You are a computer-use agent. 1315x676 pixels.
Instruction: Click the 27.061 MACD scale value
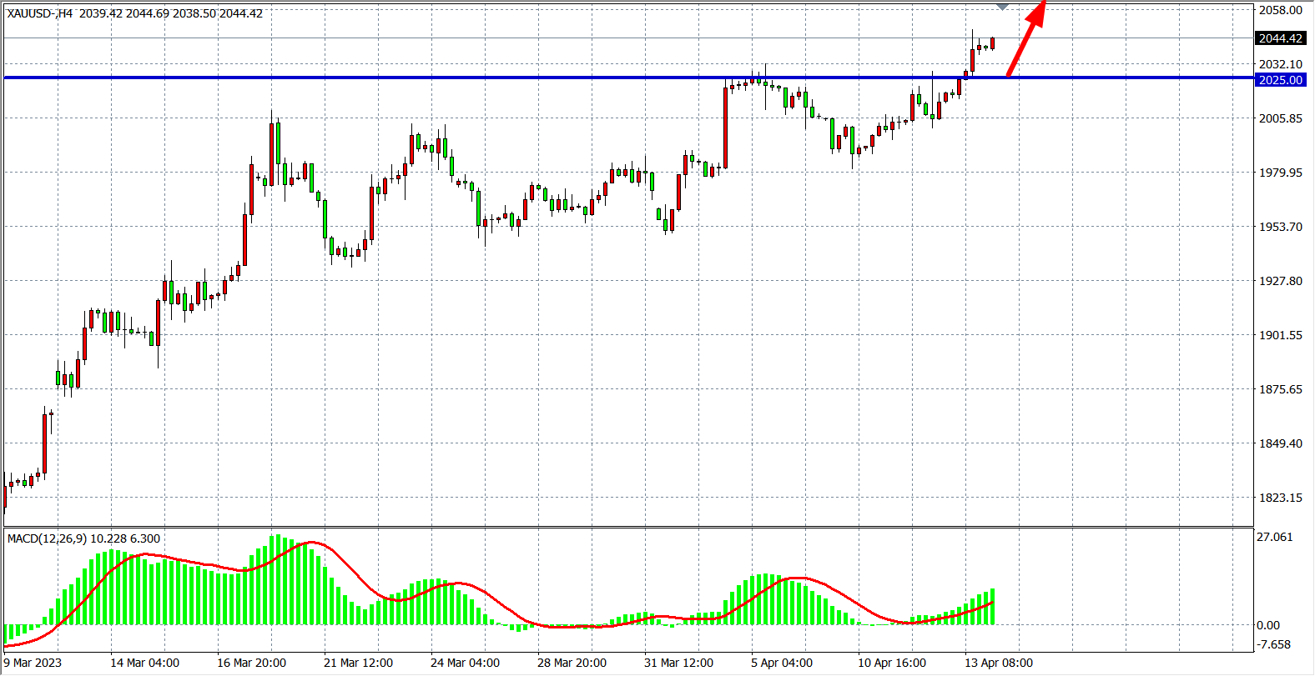[1274, 537]
